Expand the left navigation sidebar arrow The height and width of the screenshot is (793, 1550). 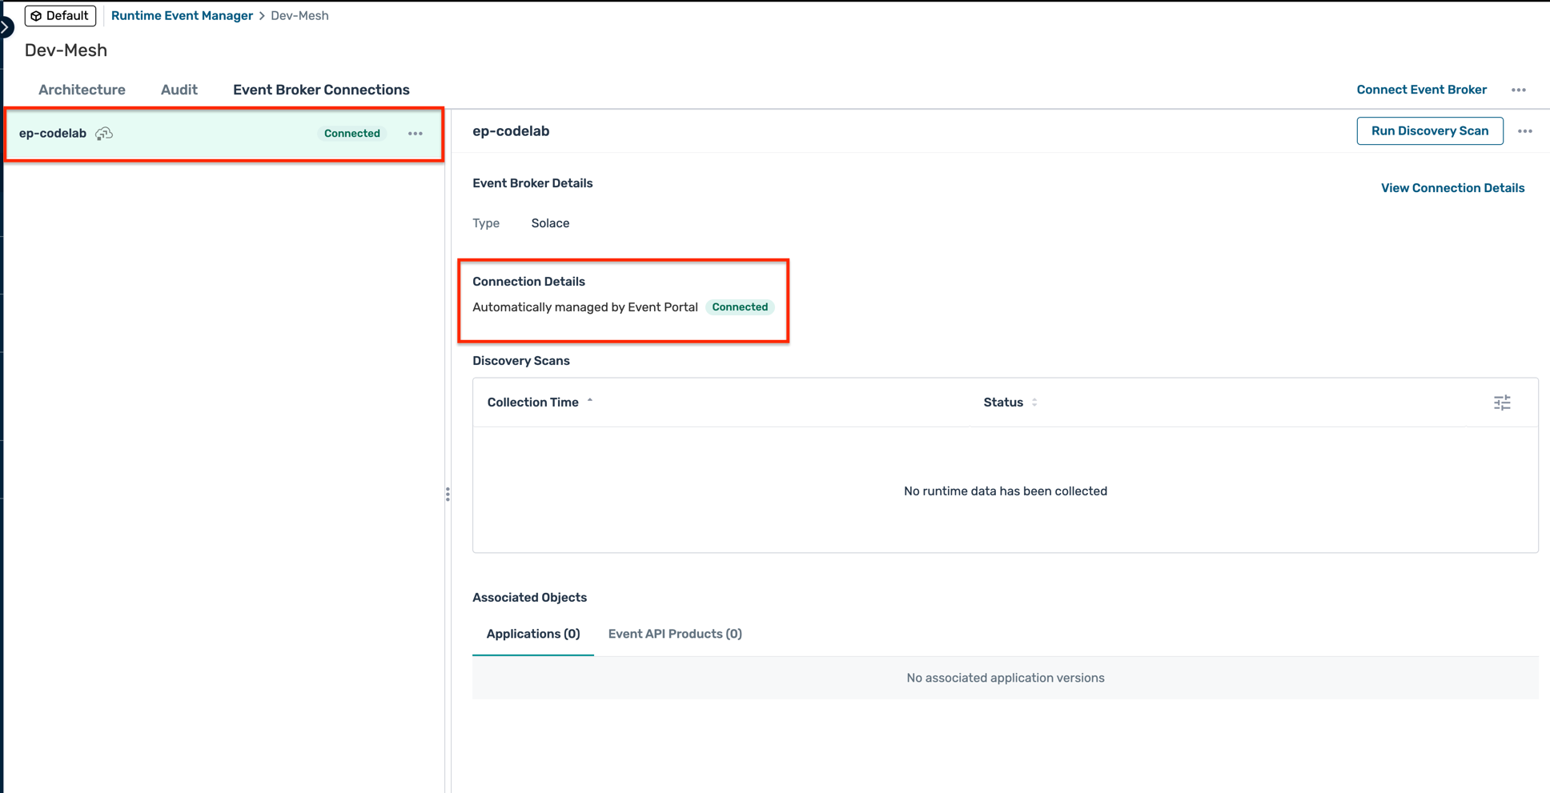point(5,27)
